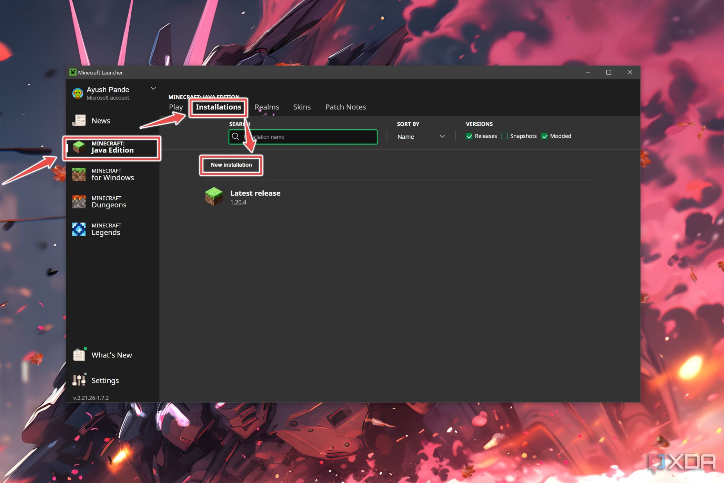Click the launcher version v.2.21.26-1.7.2 text
This screenshot has height=483, width=724.
[91, 398]
